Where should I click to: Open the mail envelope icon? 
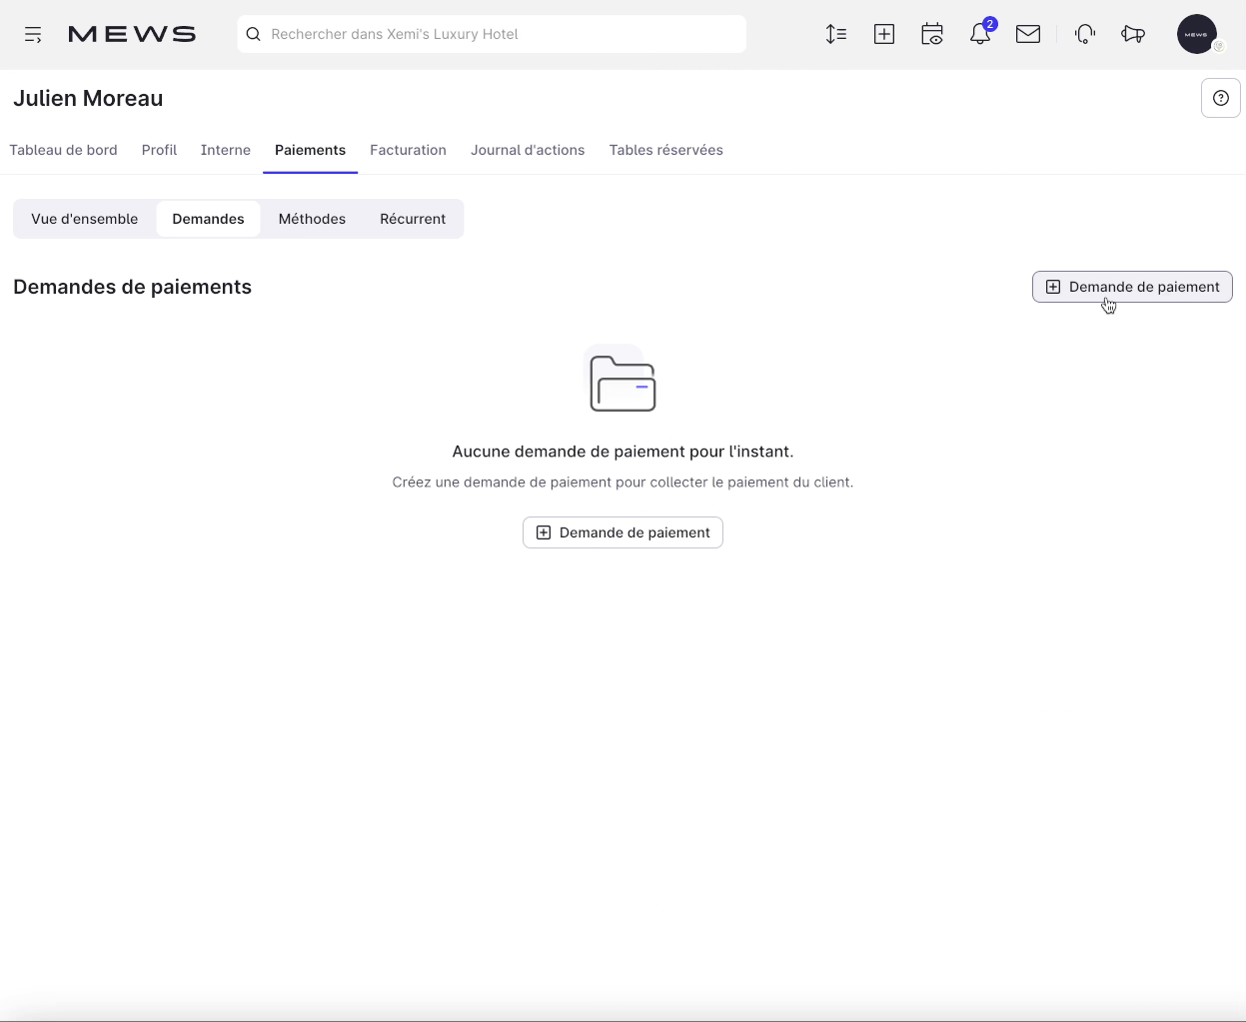click(x=1028, y=35)
